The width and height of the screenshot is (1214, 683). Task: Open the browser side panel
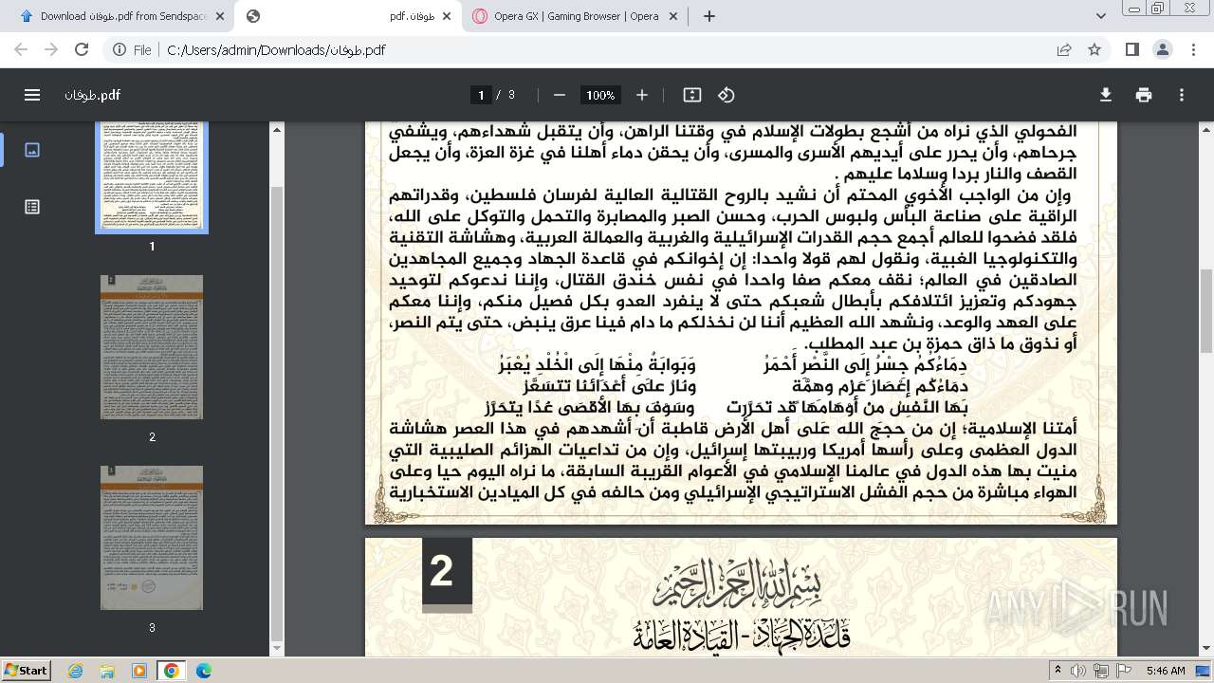[x=1132, y=50]
